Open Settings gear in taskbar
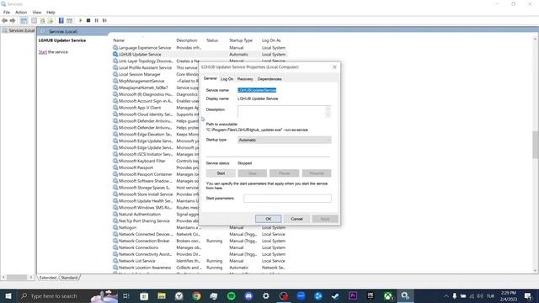Image resolution: width=539 pixels, height=303 pixels. (x=266, y=296)
